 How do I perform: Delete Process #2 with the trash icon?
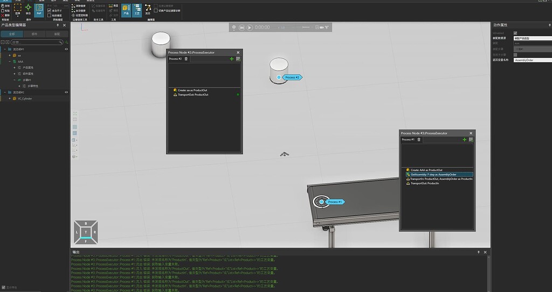pyautogui.click(x=187, y=59)
